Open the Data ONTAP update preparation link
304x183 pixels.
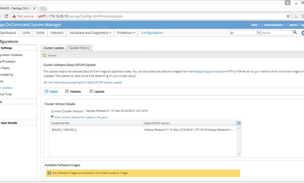83,82
